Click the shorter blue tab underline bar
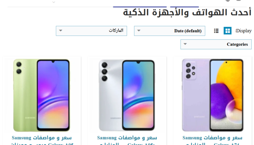This screenshot has width=254, height=145. click(184, 7)
